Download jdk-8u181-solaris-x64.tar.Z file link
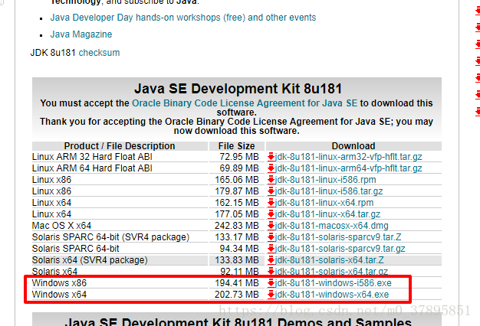 (x=330, y=260)
